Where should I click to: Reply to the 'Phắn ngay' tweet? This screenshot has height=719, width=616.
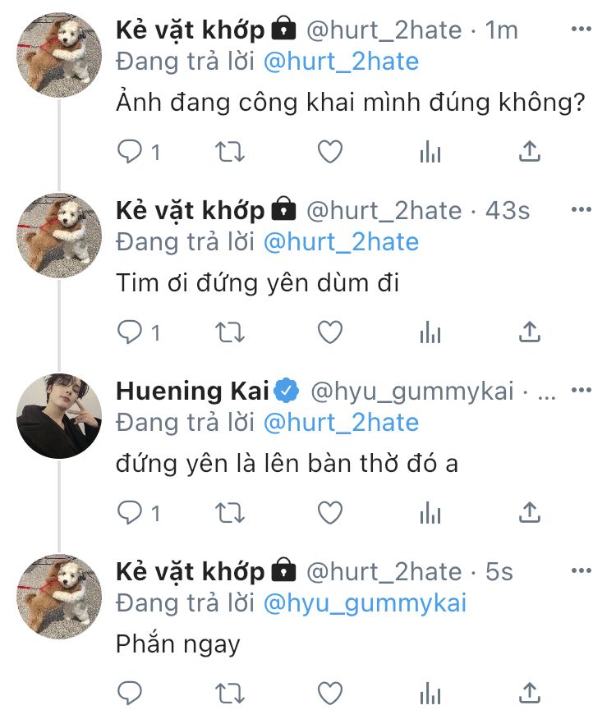click(x=130, y=693)
